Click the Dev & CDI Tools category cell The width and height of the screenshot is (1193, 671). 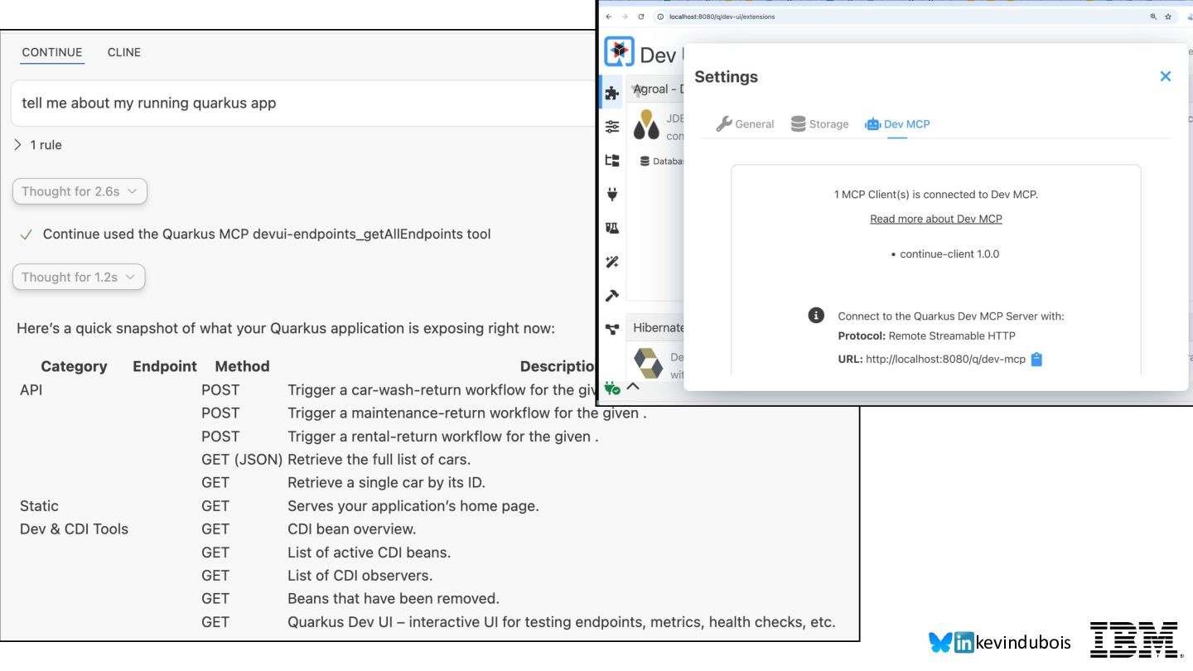coord(74,529)
